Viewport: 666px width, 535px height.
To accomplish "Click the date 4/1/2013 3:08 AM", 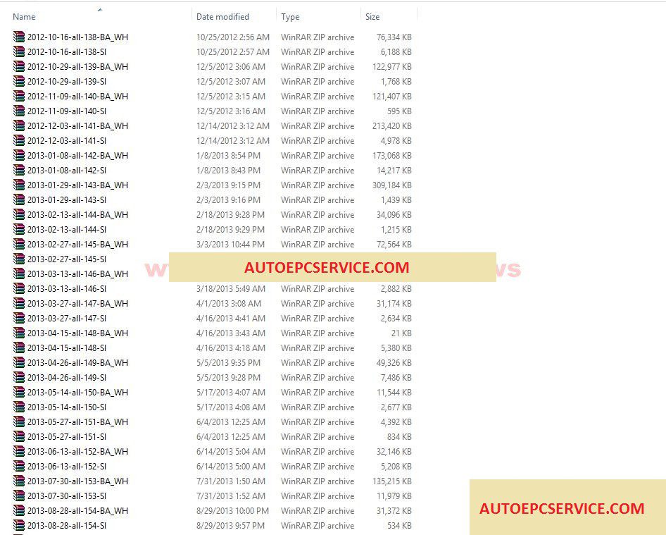I will coord(229,303).
